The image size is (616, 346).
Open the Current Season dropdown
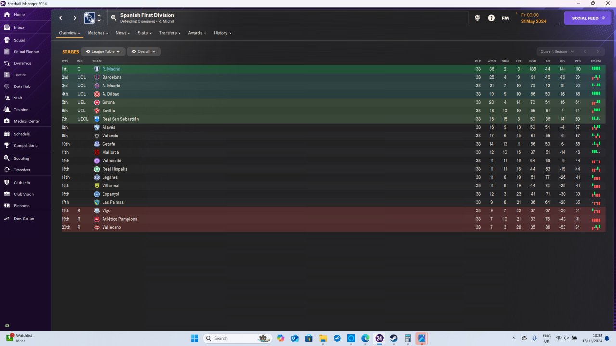pyautogui.click(x=557, y=51)
